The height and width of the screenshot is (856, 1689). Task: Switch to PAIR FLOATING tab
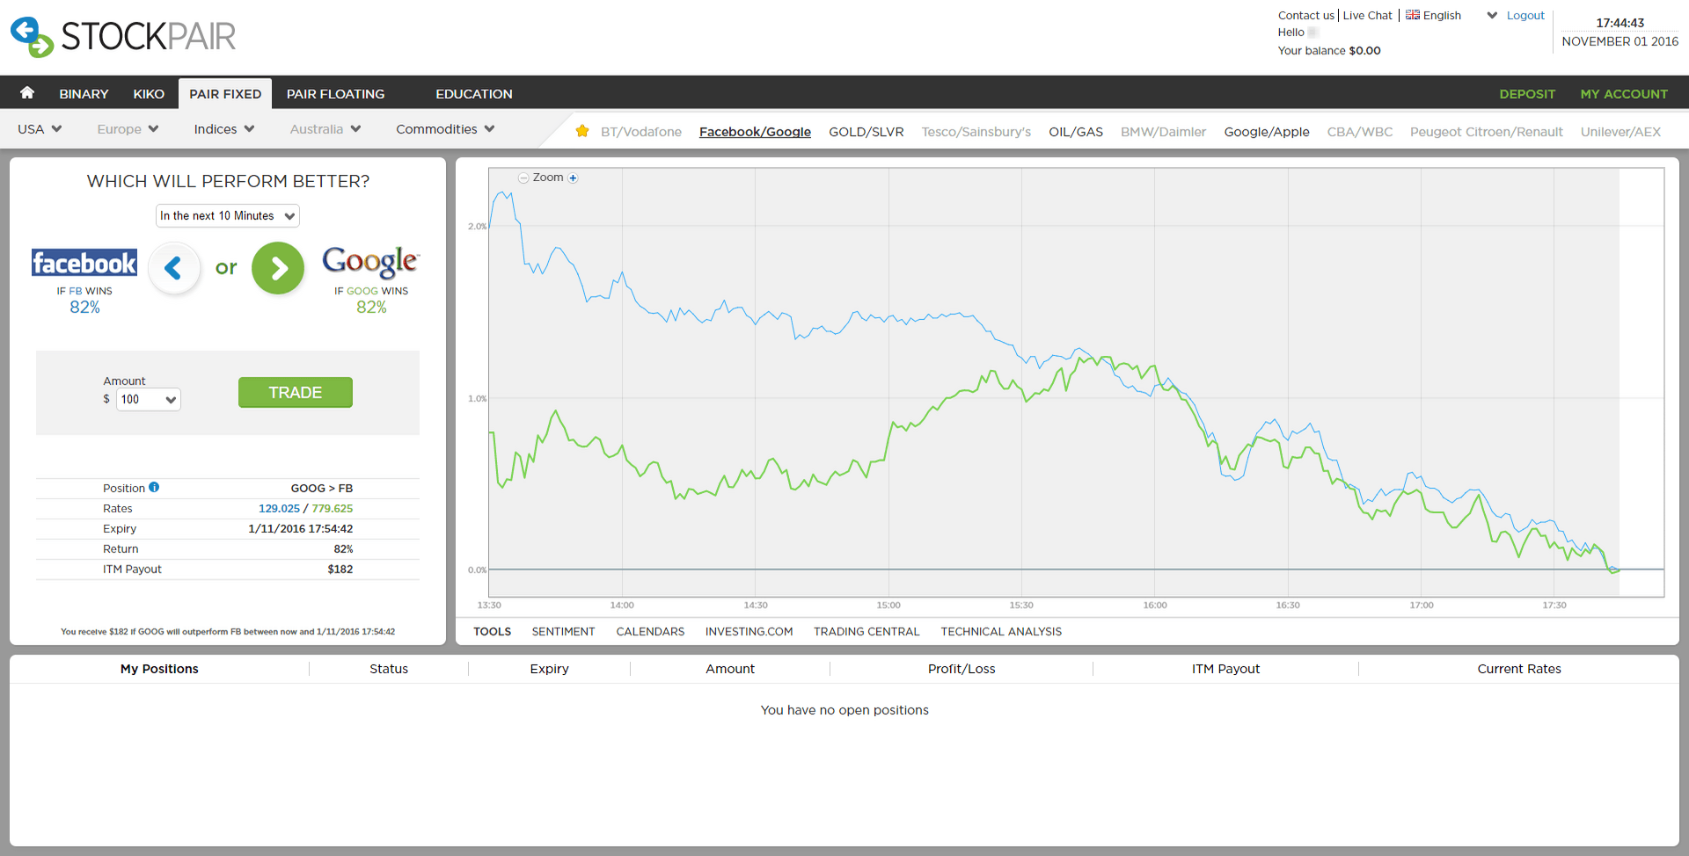pos(335,94)
